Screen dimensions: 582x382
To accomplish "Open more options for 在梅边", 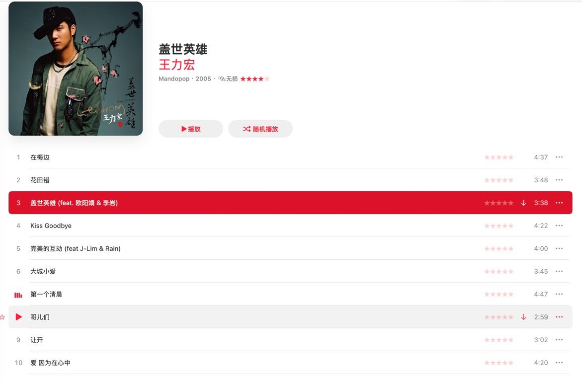I will click(x=559, y=157).
